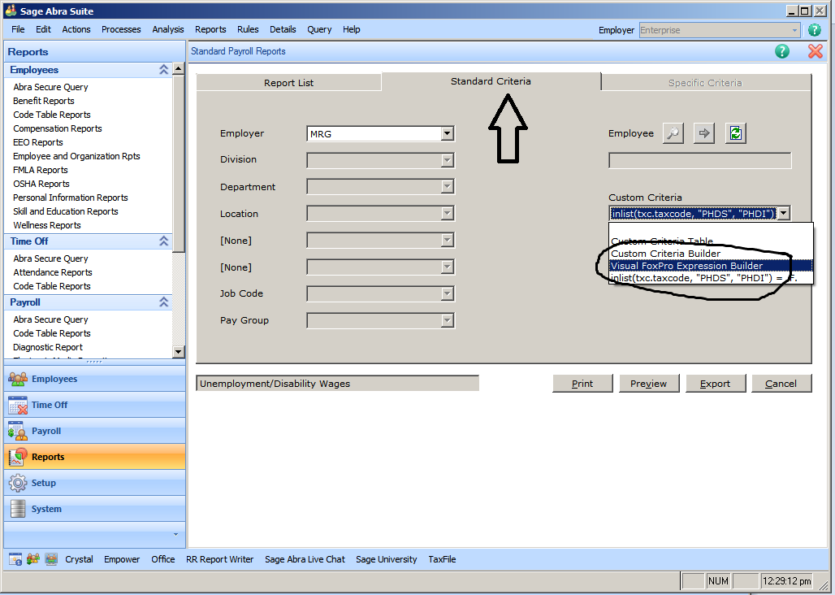Open the Pay Group dropdown
Image resolution: width=835 pixels, height=595 pixels.
tap(448, 320)
